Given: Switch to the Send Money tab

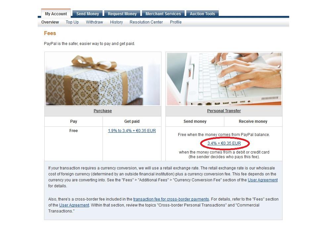Looking at the screenshot, I should point(87,14).
